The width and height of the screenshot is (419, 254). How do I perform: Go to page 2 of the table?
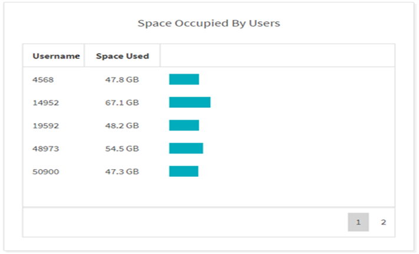point(383,222)
